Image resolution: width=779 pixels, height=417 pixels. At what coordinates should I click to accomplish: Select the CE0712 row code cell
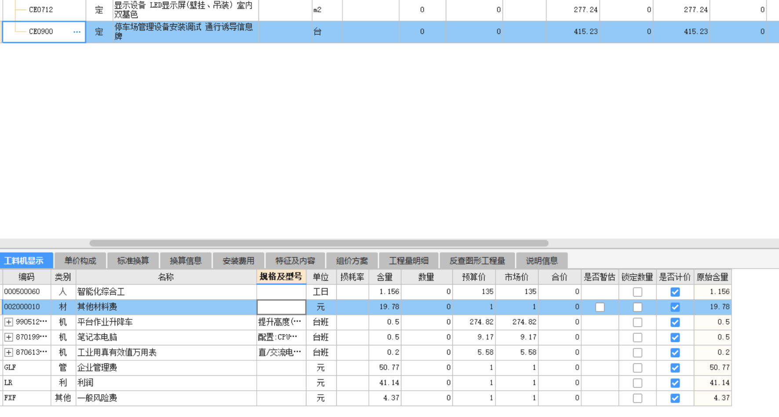[x=44, y=10]
